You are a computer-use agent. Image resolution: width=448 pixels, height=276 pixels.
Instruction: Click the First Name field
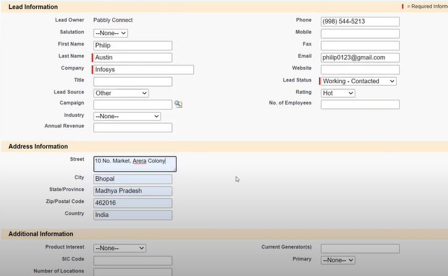133,46
